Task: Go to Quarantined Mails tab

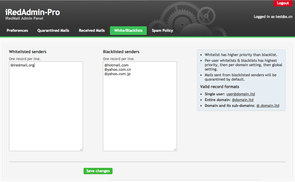Action: [x=53, y=31]
